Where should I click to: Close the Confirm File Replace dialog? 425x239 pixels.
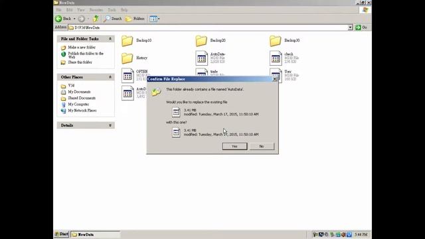click(274, 79)
